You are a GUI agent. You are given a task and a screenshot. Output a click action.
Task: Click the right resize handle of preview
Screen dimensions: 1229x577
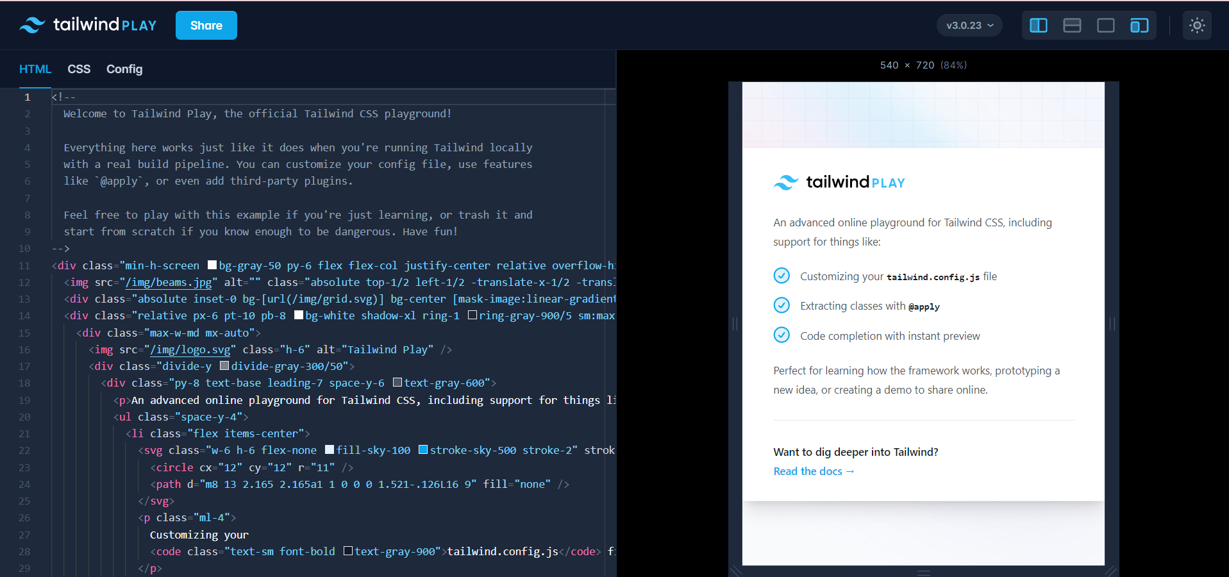(x=1112, y=324)
